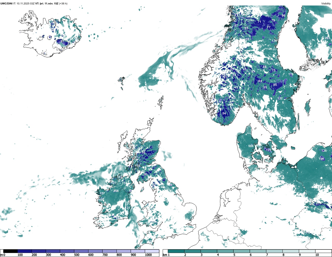
Task: Select the palest swatch between km 9 and 10
Action: click(x=307, y=251)
